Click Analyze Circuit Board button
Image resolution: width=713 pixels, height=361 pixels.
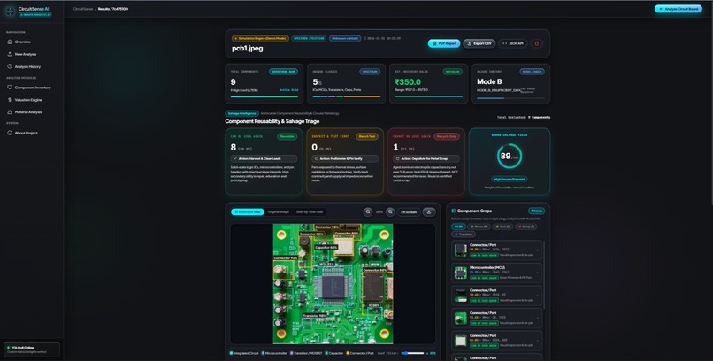pyautogui.click(x=678, y=9)
